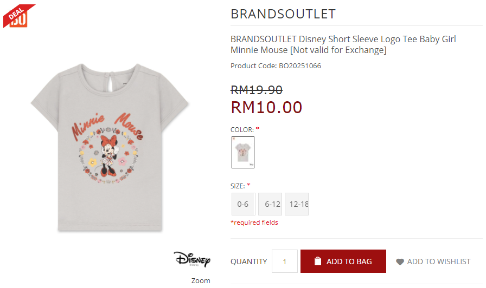Click the Disney brand logo
The image size is (486, 288).
tap(191, 259)
